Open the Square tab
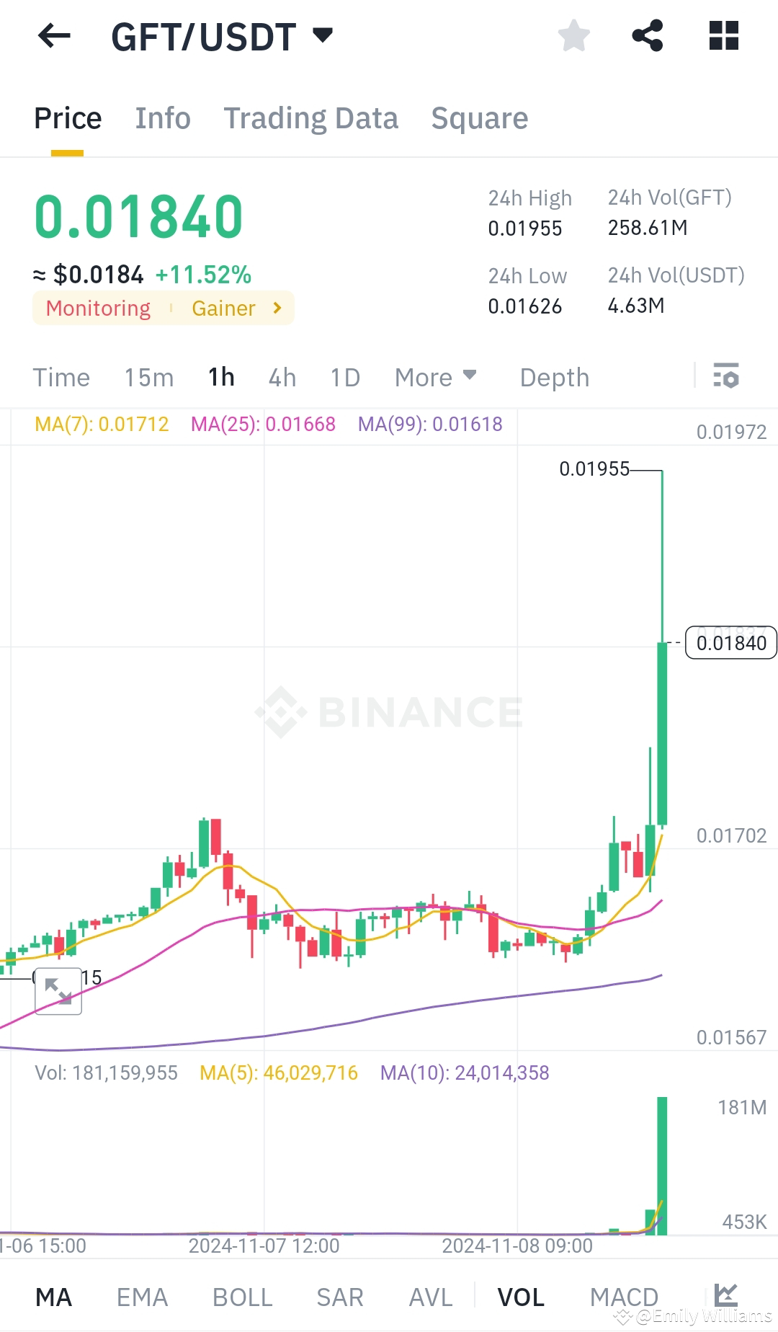The image size is (778, 1332). click(479, 117)
